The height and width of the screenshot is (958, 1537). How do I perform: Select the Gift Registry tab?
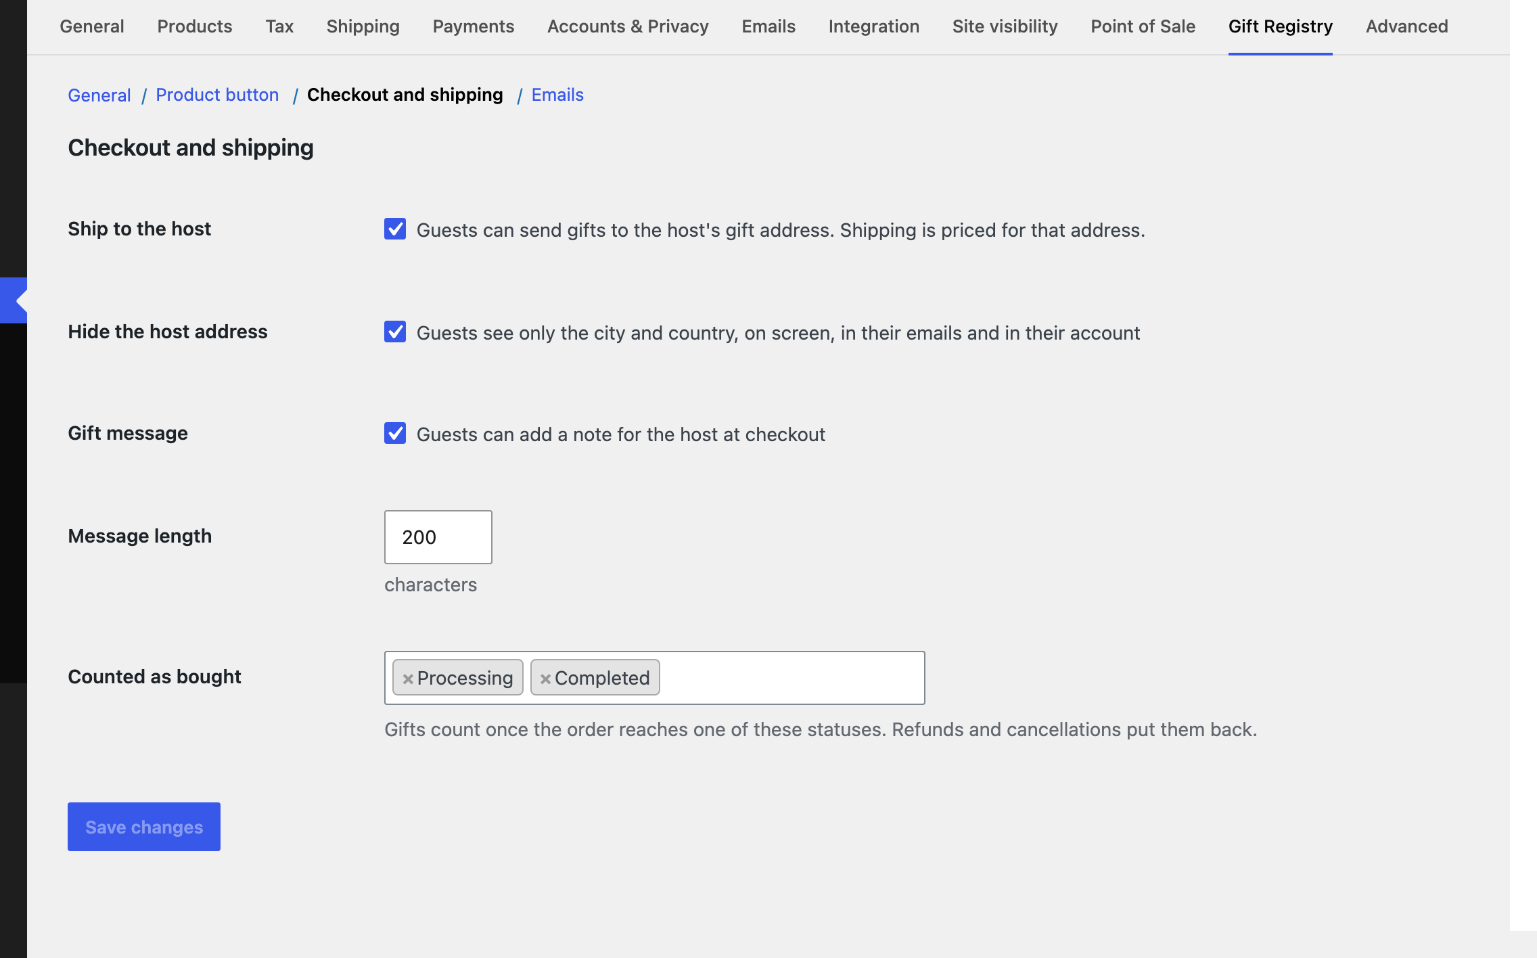1281,26
